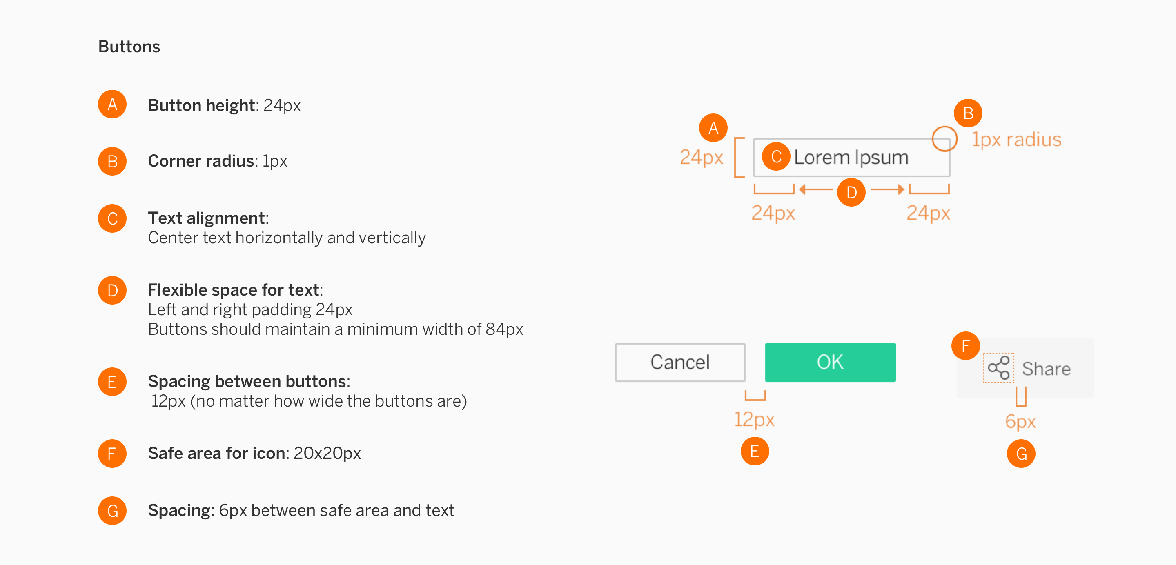Click the Share button text
Viewport: 1176px width, 565px height.
[x=1046, y=369]
